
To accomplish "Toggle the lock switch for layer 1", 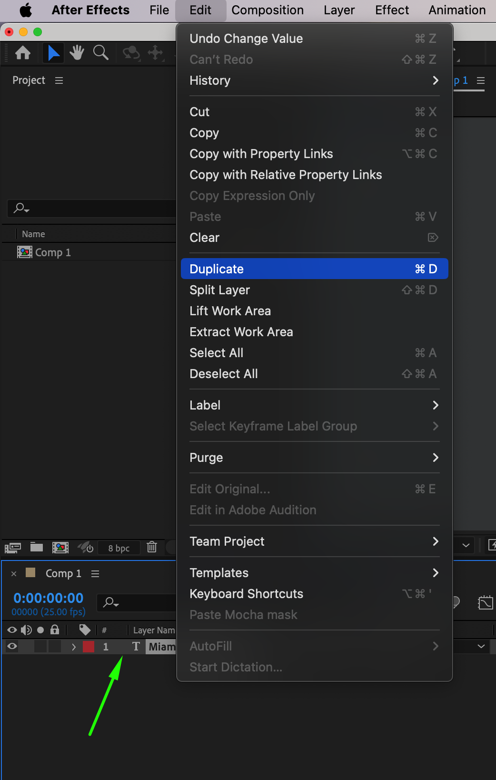I will [x=55, y=646].
